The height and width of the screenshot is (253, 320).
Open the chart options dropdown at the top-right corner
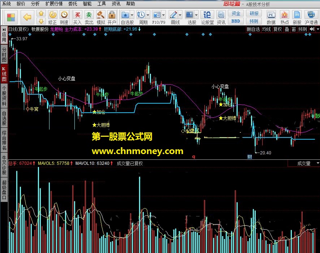click(x=318, y=29)
